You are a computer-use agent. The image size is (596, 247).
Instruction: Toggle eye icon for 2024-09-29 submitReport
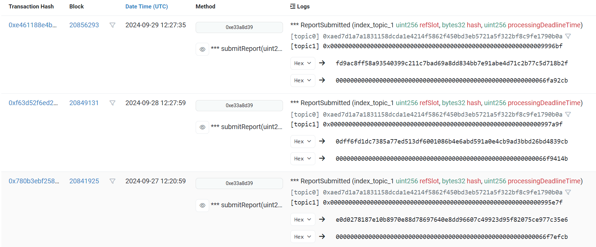pyautogui.click(x=202, y=49)
